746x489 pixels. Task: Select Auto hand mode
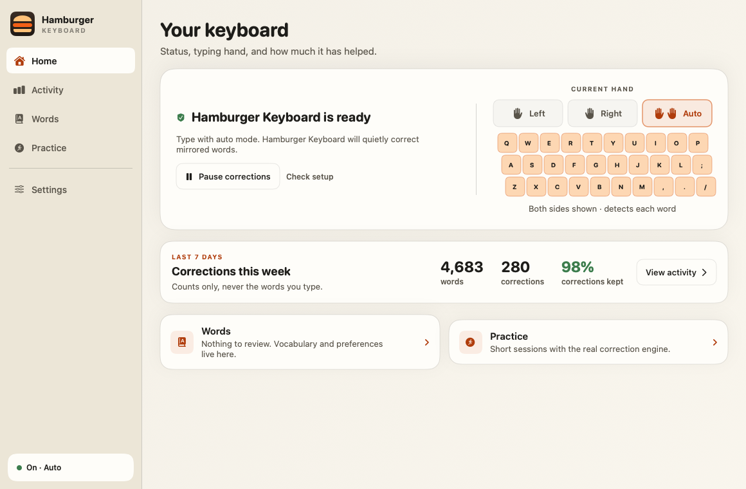[x=677, y=113]
